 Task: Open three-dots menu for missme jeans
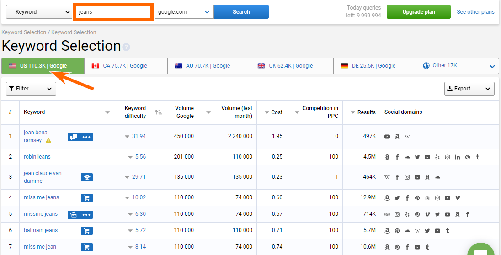pyautogui.click(x=86, y=214)
